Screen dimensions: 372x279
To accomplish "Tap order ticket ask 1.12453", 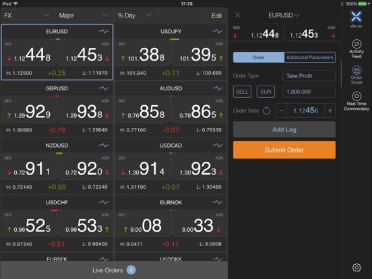I will [x=312, y=32].
